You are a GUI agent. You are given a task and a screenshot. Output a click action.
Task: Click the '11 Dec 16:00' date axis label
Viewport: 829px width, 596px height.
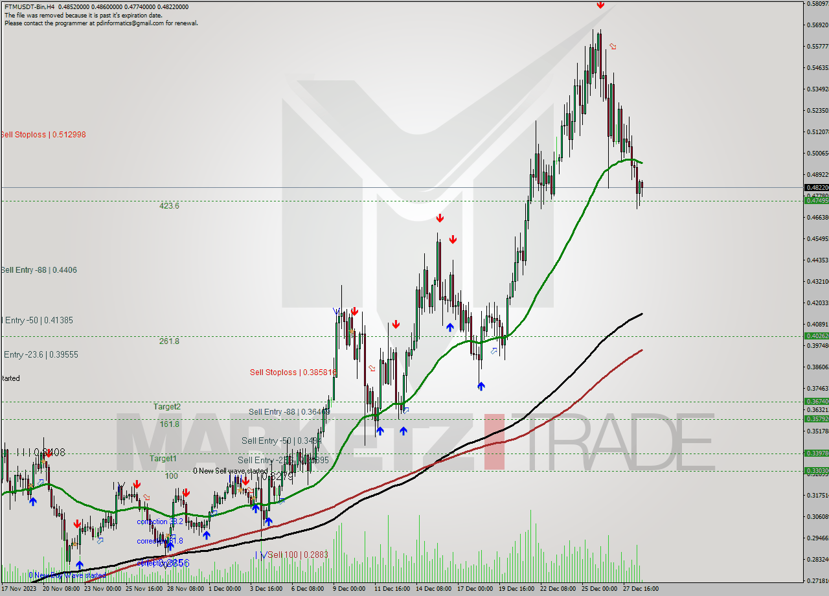pos(392,589)
